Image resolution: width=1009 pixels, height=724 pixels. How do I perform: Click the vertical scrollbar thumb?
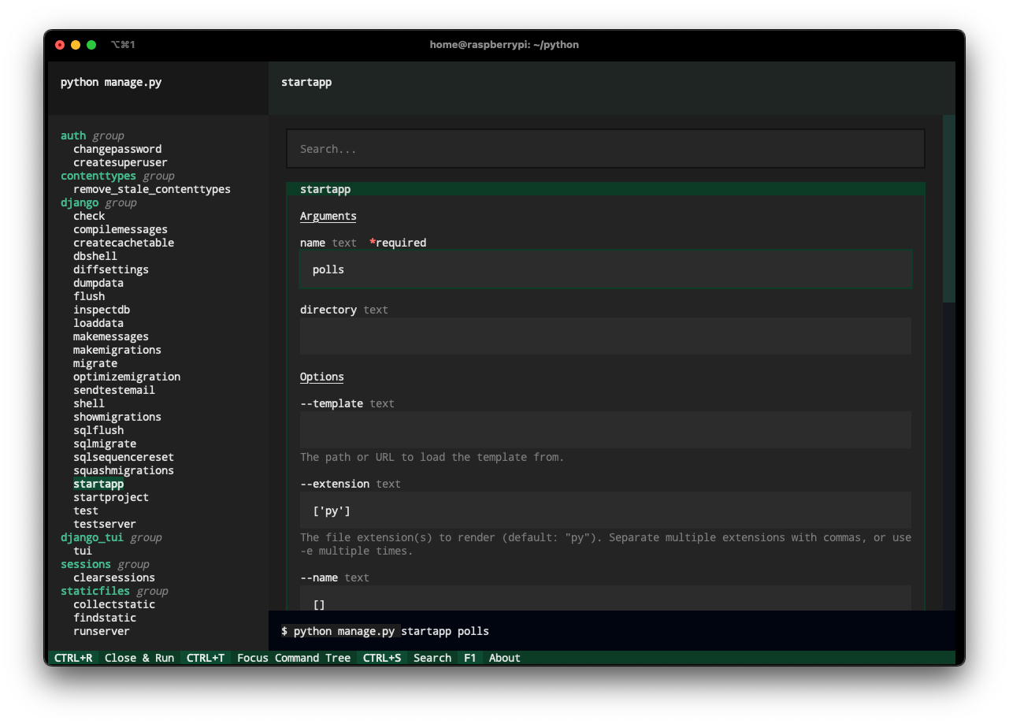click(x=949, y=209)
